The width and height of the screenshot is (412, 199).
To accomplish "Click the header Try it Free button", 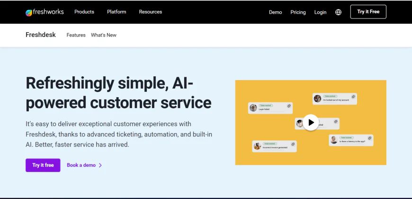I will coord(368,12).
